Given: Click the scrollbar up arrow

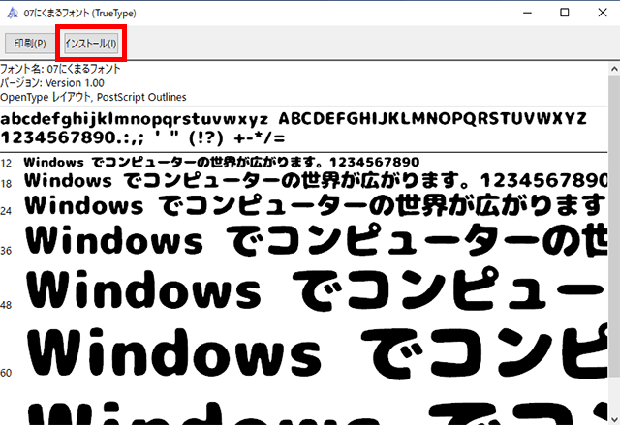Looking at the screenshot, I should point(612,71).
